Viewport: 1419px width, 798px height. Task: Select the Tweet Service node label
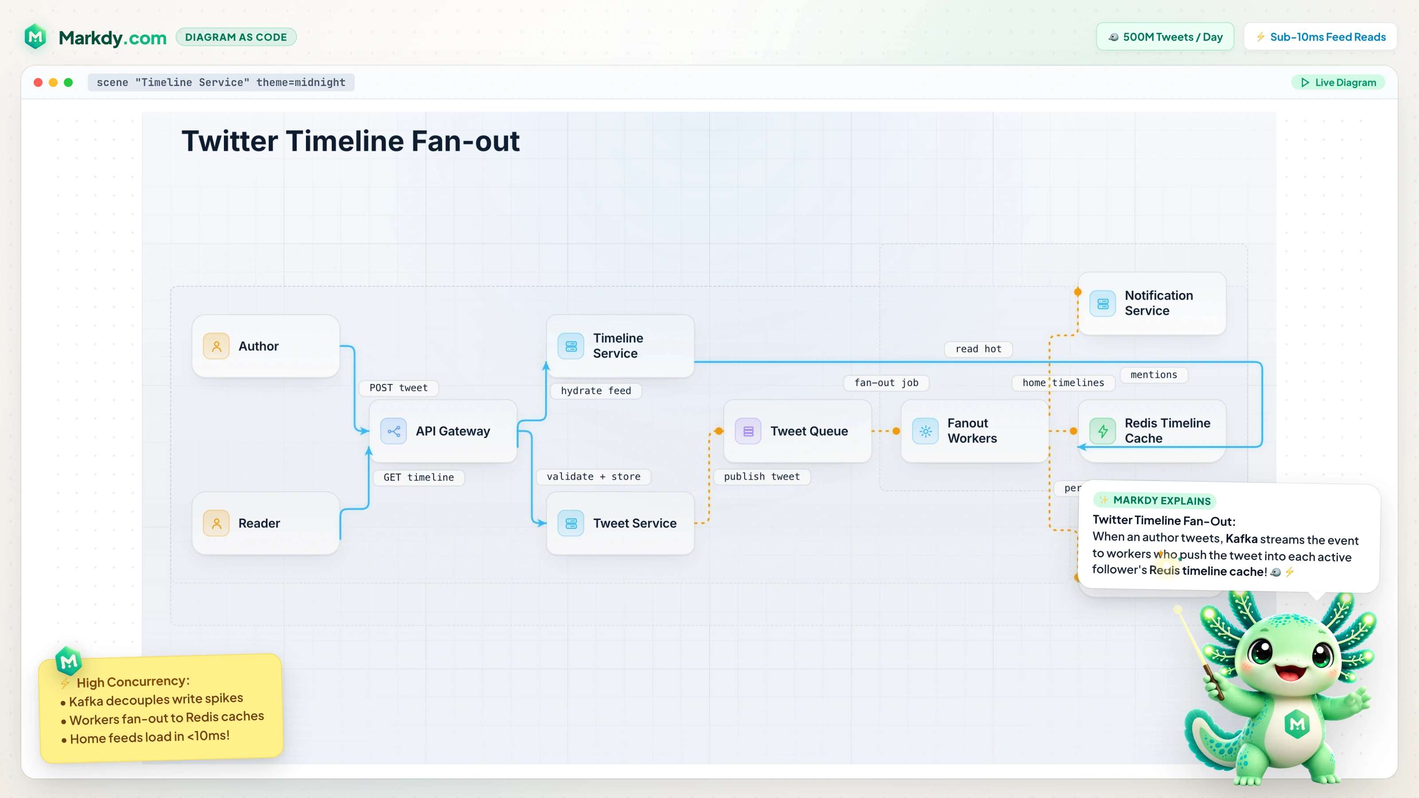(635, 523)
